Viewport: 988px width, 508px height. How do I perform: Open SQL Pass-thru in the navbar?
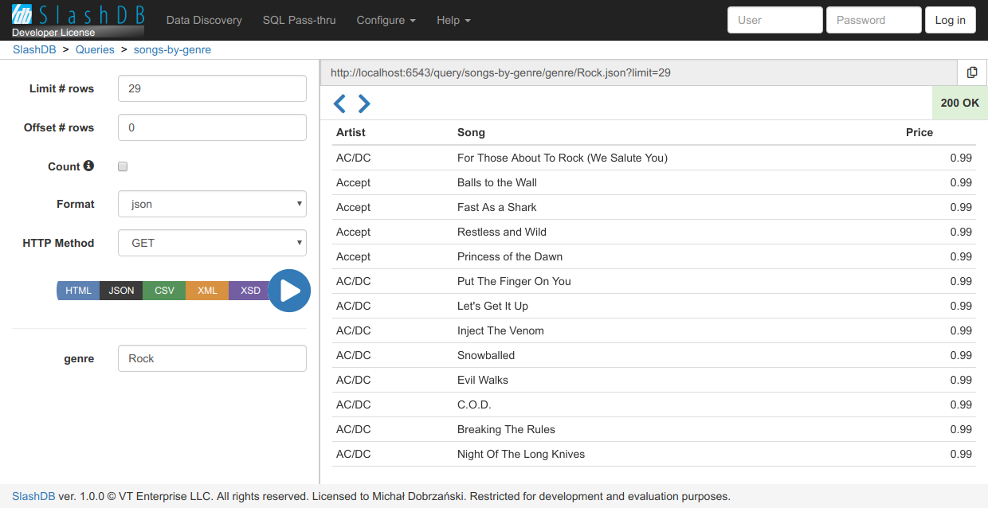click(299, 20)
